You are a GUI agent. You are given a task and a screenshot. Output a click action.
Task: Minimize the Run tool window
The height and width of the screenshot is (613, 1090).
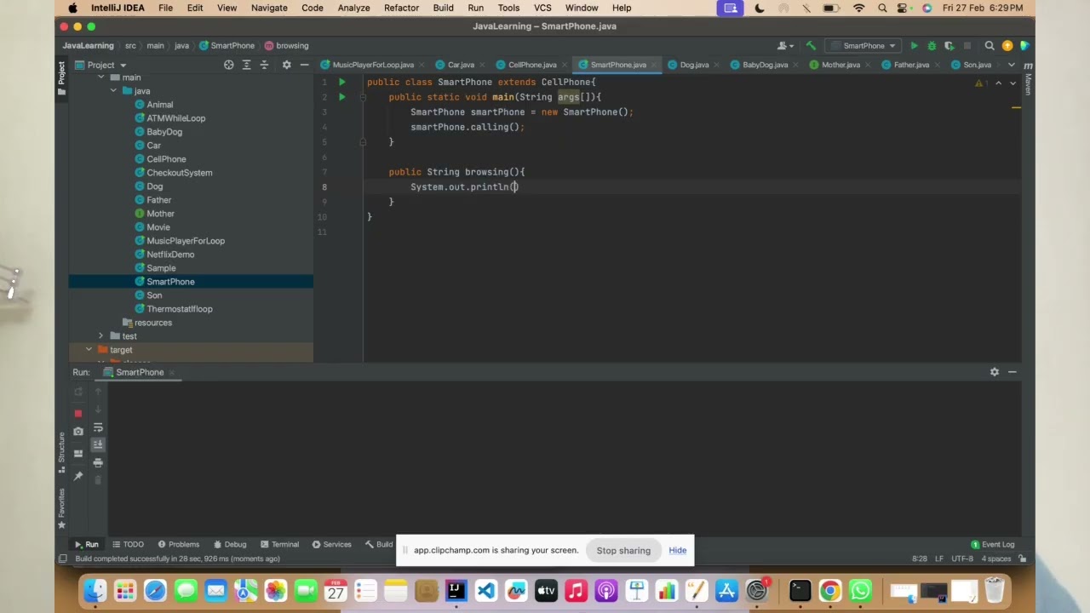pos(1012,372)
